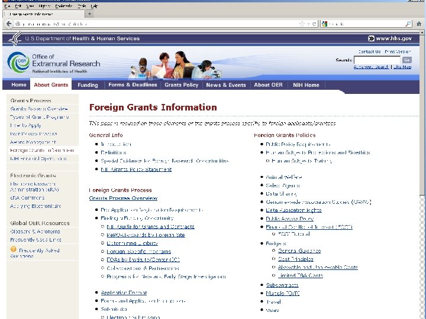Click the site identity globe icon in address bar
The height and width of the screenshot is (319, 426).
click(18, 24)
